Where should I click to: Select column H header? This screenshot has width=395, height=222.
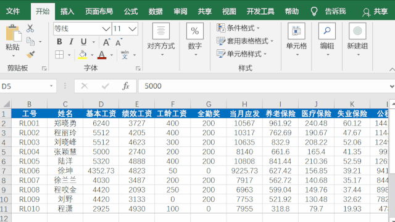[x=244, y=104]
